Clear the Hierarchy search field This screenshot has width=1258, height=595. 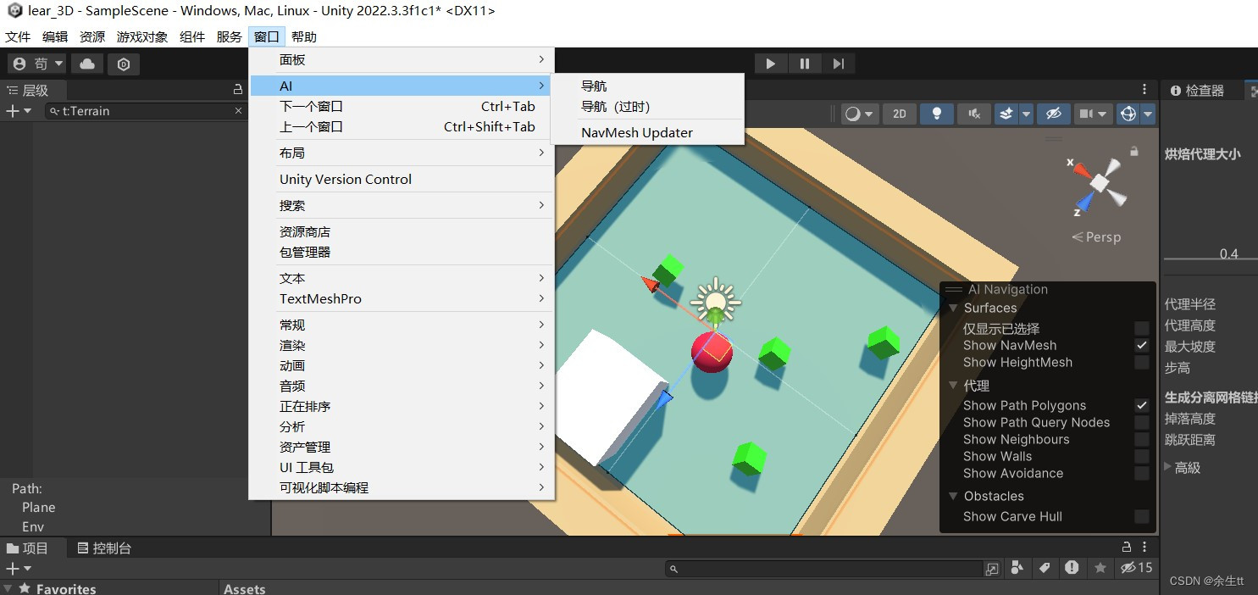(x=238, y=111)
